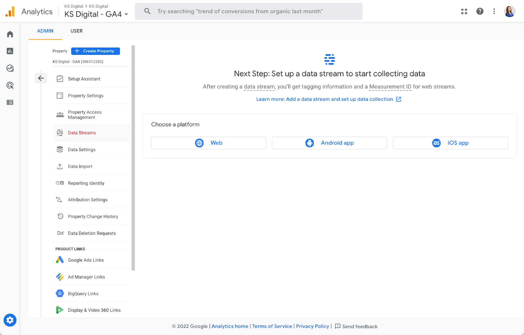This screenshot has width=524, height=335.
Task: Click the Property Settings layout icon
Action: click(60, 96)
